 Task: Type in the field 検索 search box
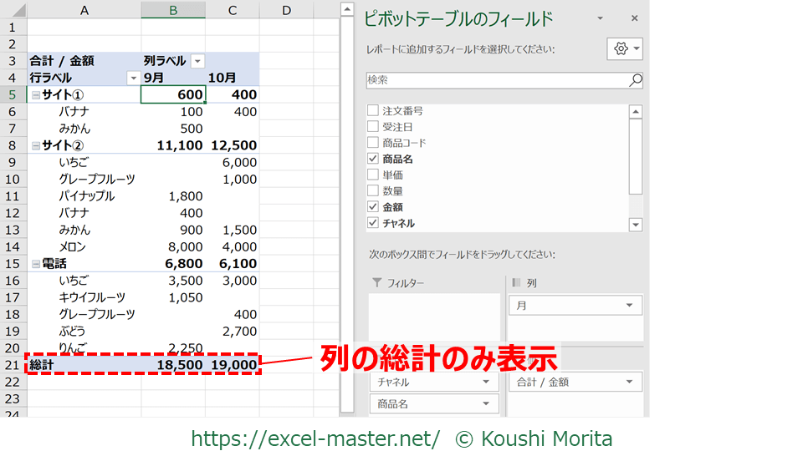[x=497, y=80]
